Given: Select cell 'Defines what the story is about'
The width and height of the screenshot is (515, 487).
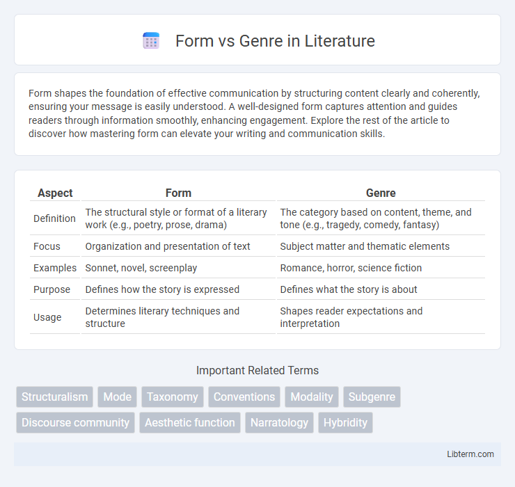Looking at the screenshot, I should click(381, 289).
